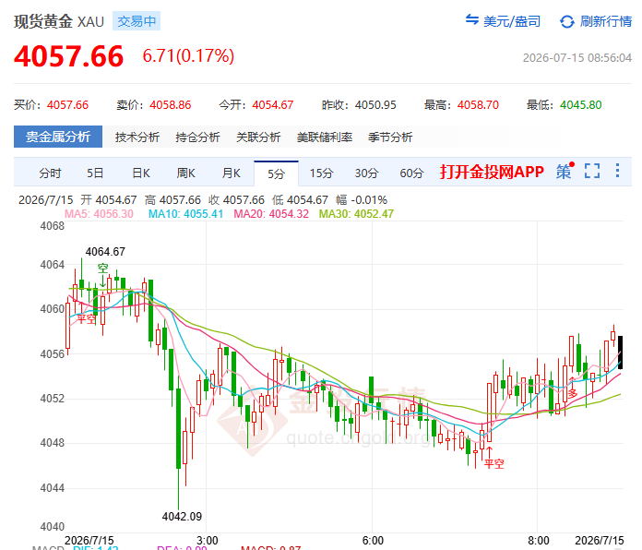
Task: Select the 贵金属分析 tab
Action: [x=58, y=137]
